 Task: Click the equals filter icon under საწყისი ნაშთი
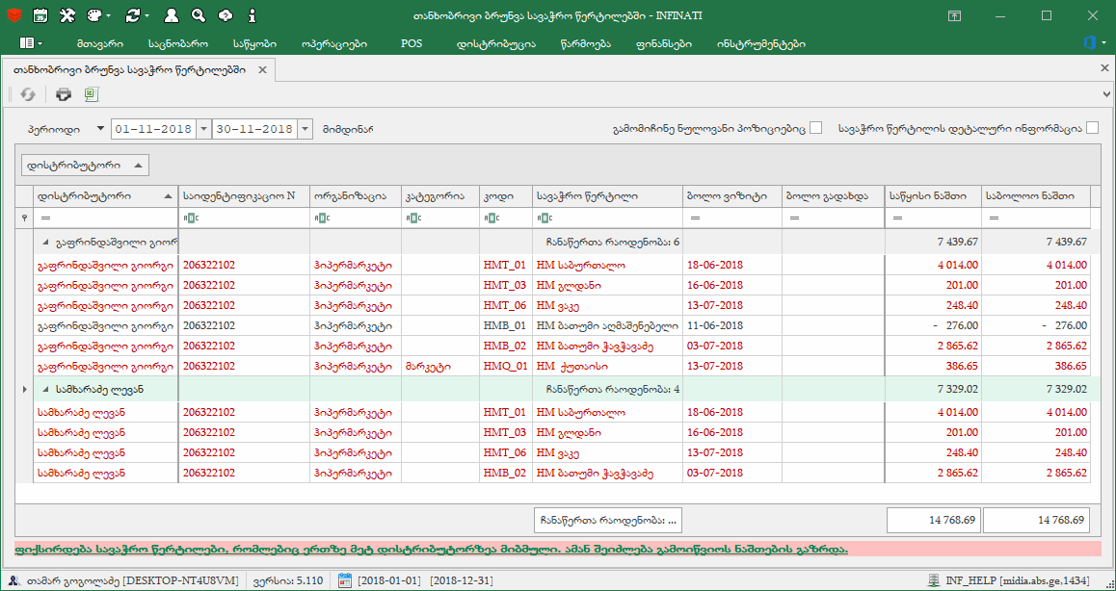(x=896, y=218)
